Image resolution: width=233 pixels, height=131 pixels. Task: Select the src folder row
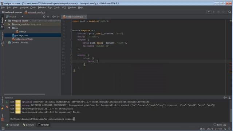pos(32,28)
